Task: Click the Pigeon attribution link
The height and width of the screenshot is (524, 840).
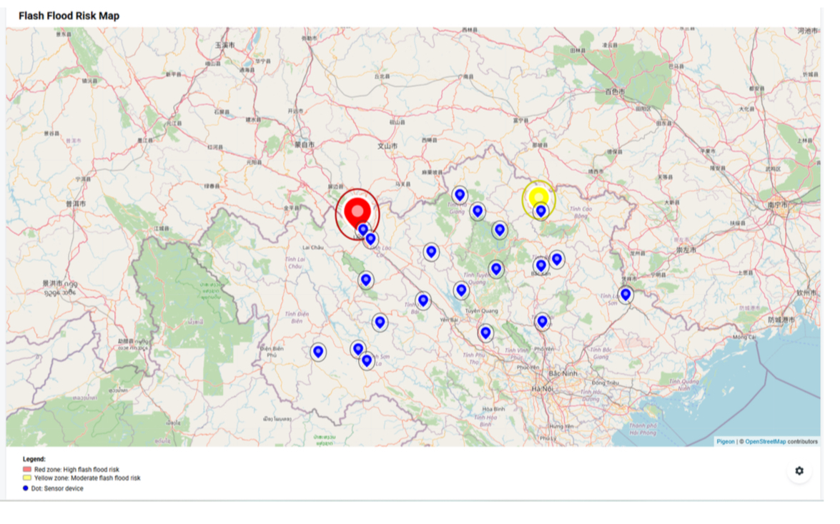Action: click(726, 441)
